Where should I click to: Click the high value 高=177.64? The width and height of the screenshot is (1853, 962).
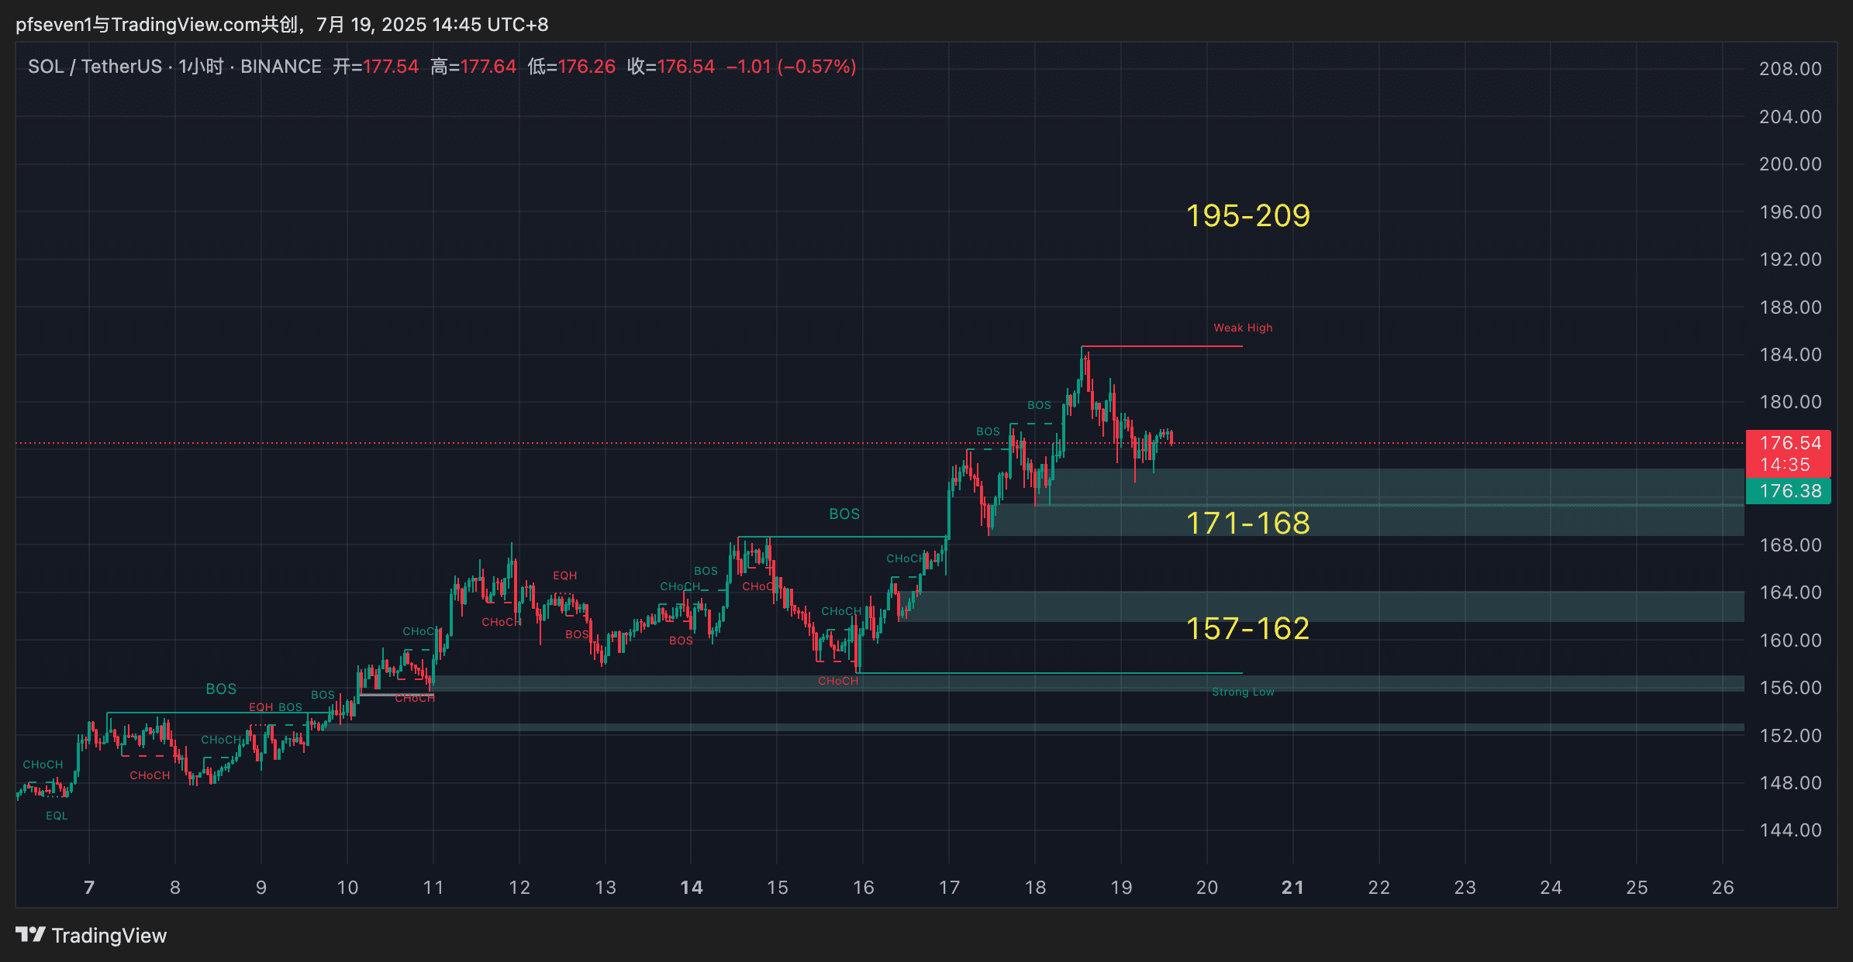[473, 67]
